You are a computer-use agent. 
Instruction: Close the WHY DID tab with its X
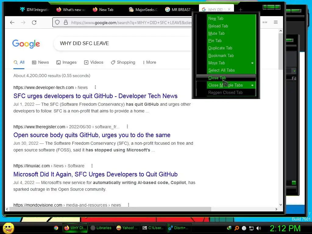[x=229, y=9]
